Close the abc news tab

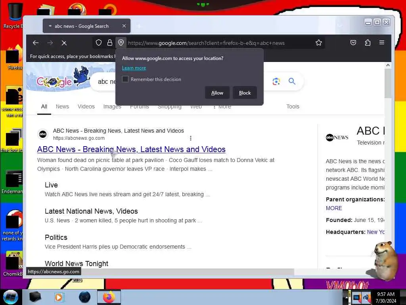click(124, 26)
